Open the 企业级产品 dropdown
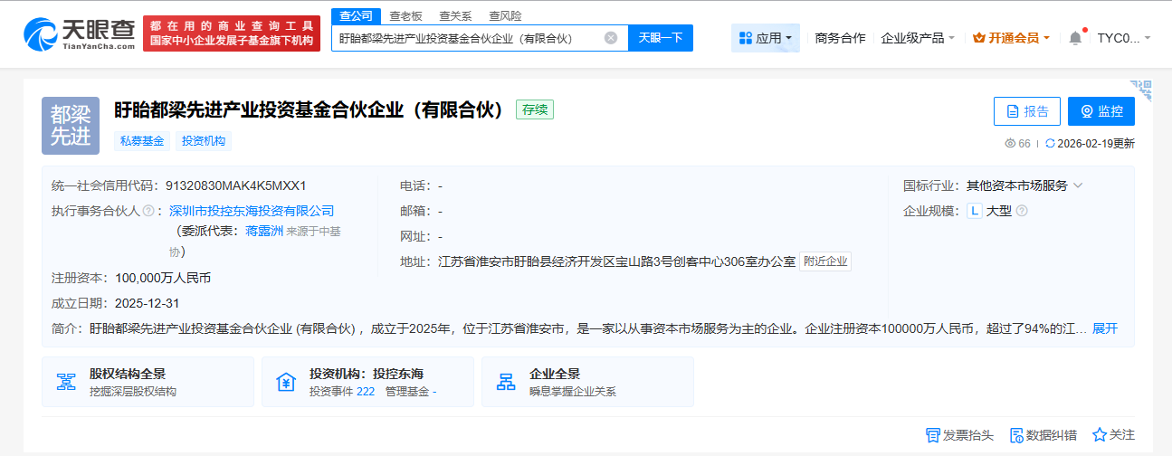This screenshot has width=1172, height=456. click(918, 38)
